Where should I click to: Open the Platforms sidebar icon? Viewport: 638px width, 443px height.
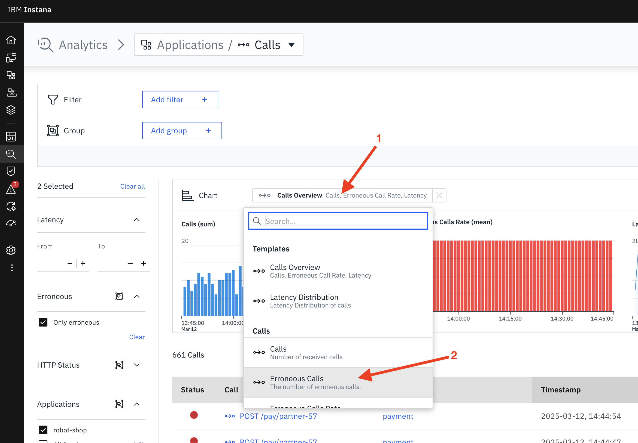(11, 93)
